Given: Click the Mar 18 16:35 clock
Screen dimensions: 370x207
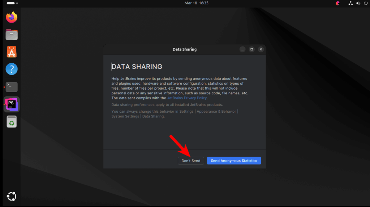Looking at the screenshot, I should pyautogui.click(x=196, y=3).
